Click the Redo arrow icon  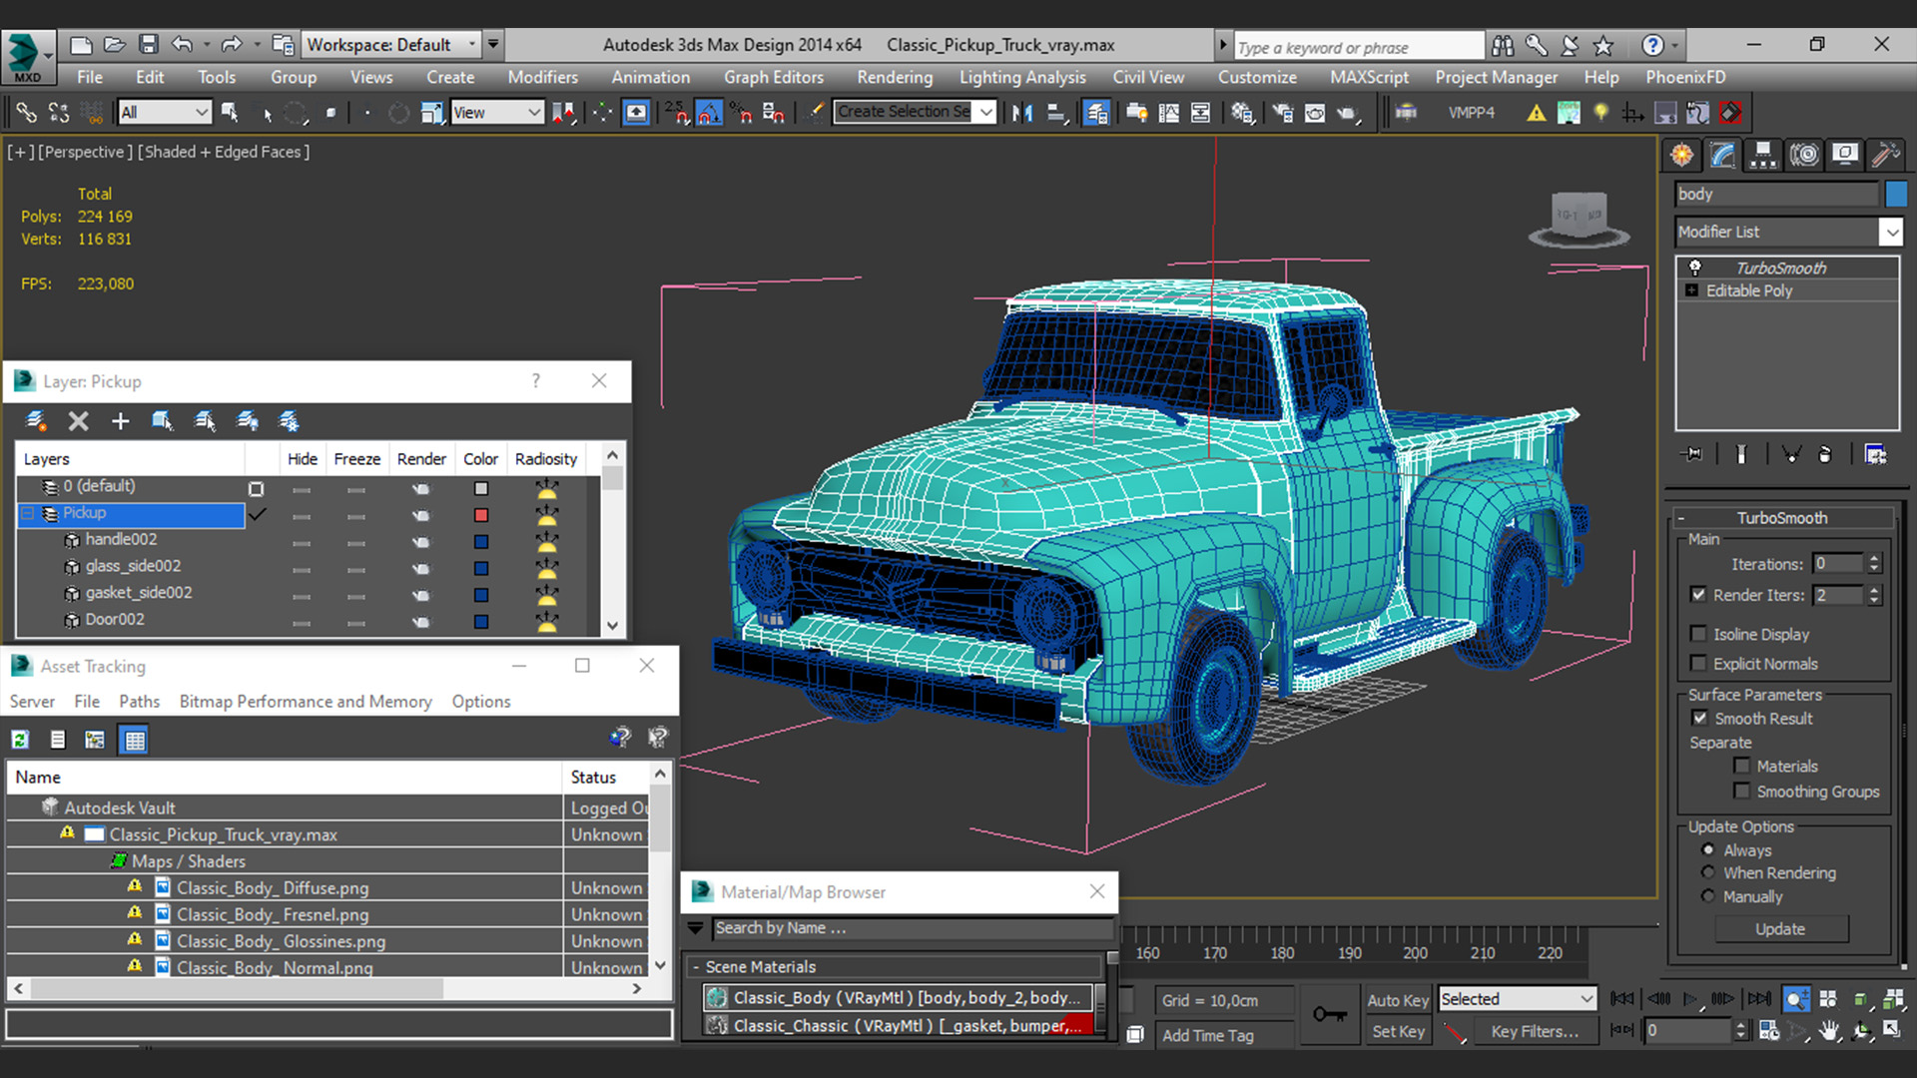tap(232, 45)
